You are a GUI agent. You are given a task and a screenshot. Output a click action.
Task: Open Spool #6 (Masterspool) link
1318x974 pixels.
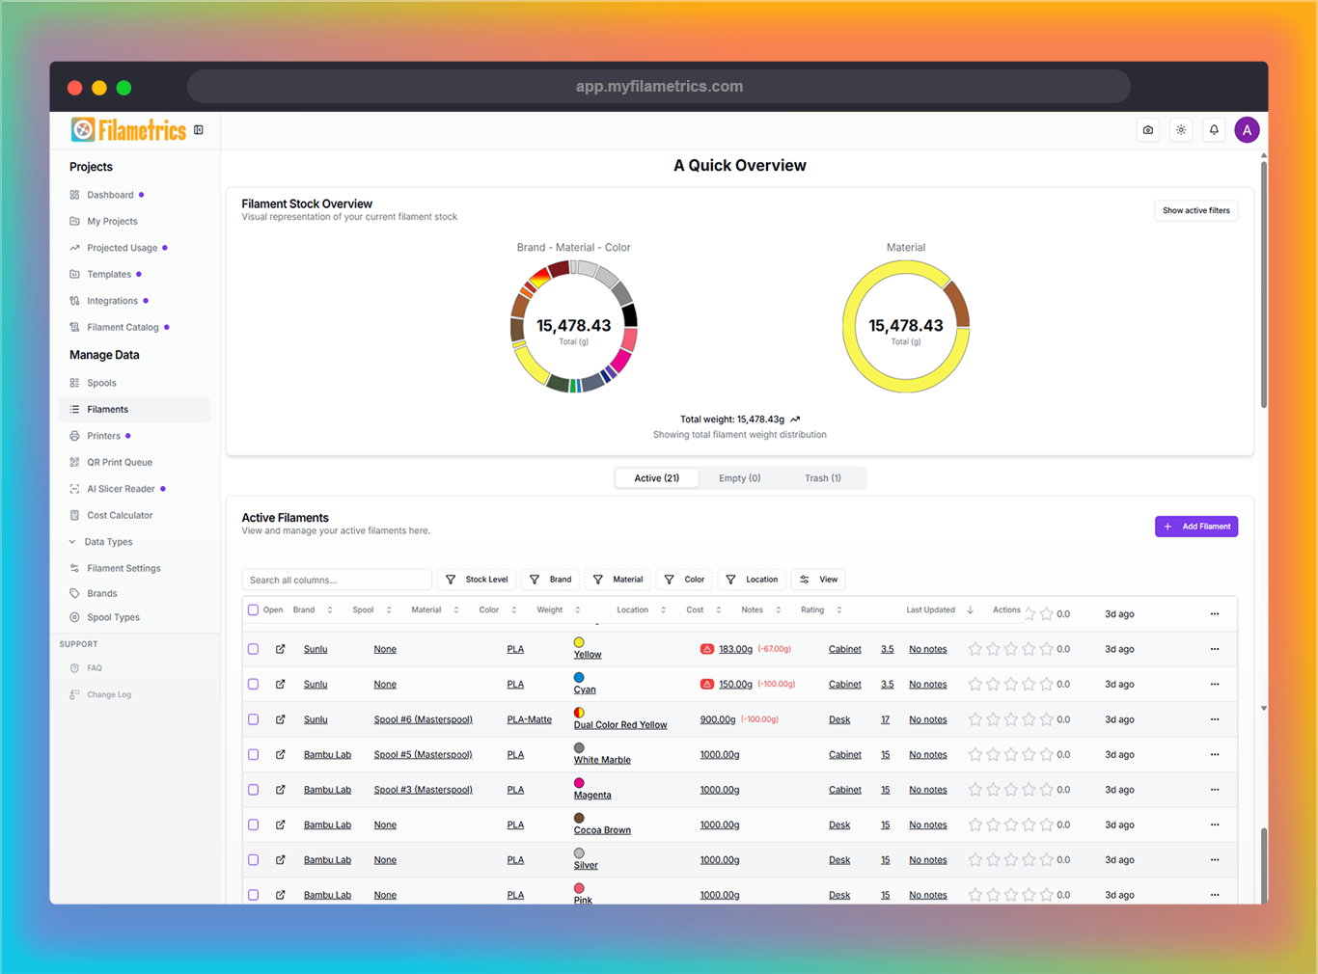pyautogui.click(x=423, y=719)
